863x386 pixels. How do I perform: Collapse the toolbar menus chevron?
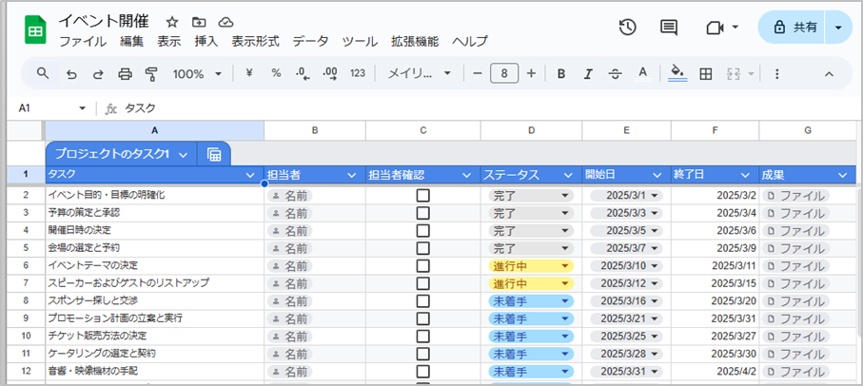(829, 73)
